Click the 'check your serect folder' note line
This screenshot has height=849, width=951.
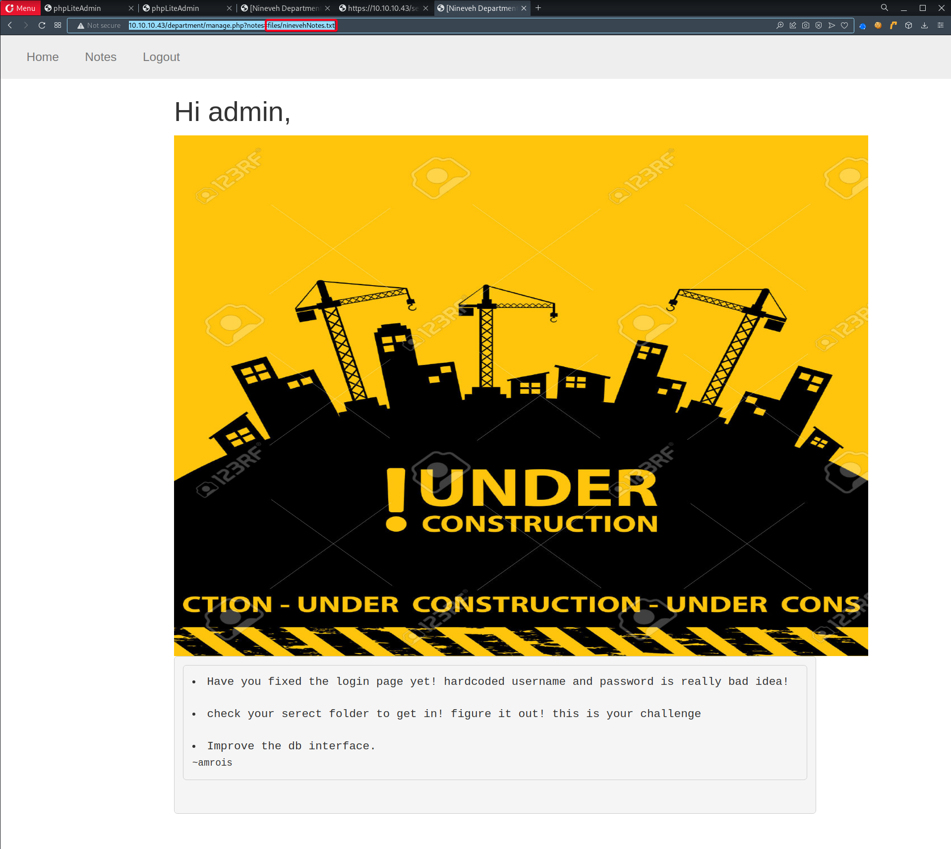454,714
